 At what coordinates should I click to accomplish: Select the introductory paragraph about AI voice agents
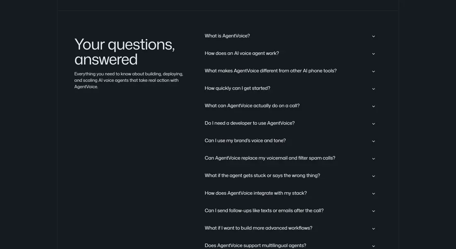point(129,80)
